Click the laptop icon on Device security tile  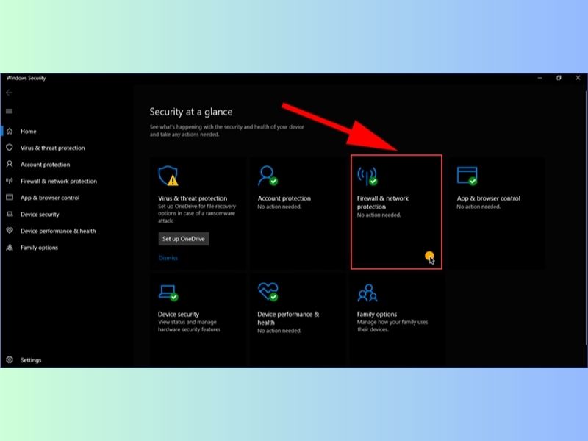click(x=168, y=293)
